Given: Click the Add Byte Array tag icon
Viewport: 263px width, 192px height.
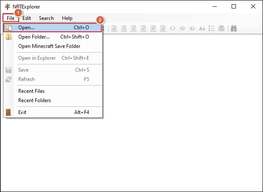Looking at the screenshot, I should [x=173, y=28].
